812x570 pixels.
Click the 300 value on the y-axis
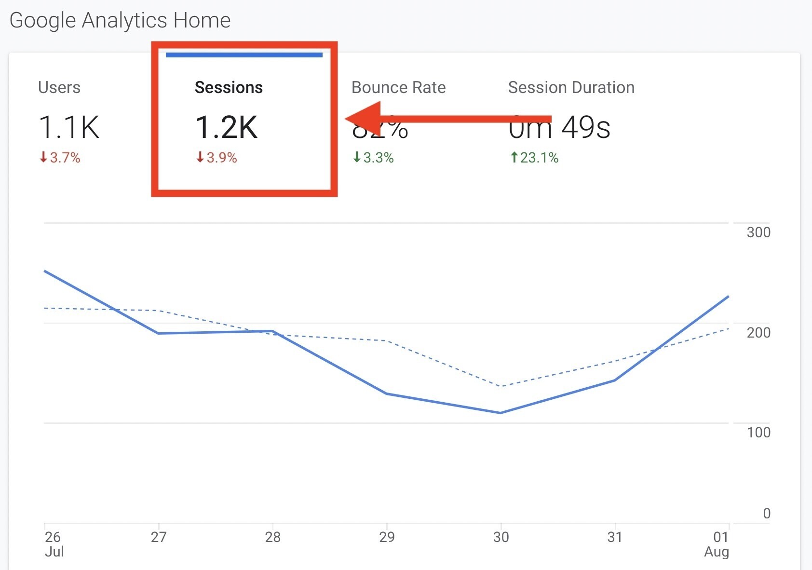coord(758,233)
